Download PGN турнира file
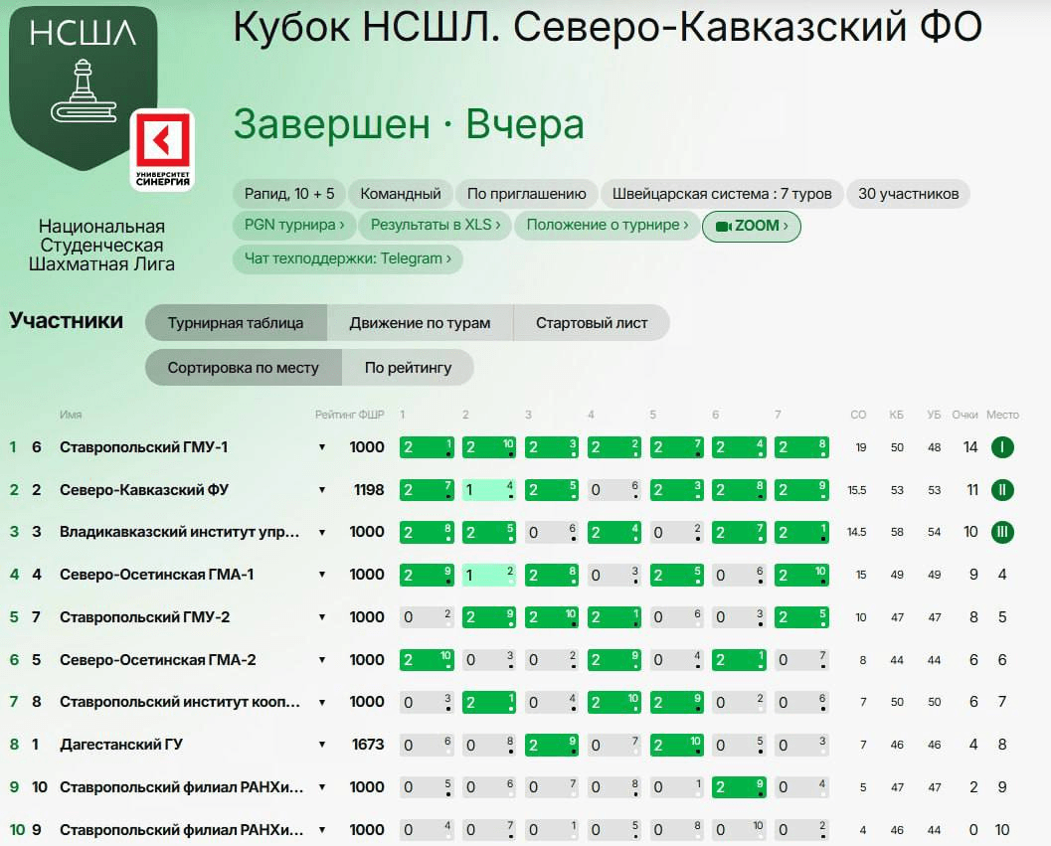This screenshot has height=846, width=1051. coord(294,226)
